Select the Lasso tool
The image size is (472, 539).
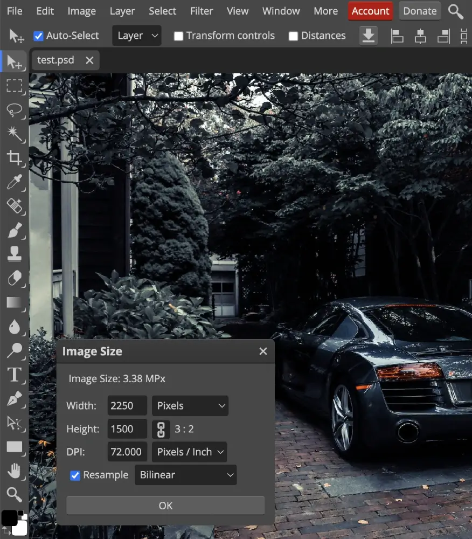pos(15,110)
